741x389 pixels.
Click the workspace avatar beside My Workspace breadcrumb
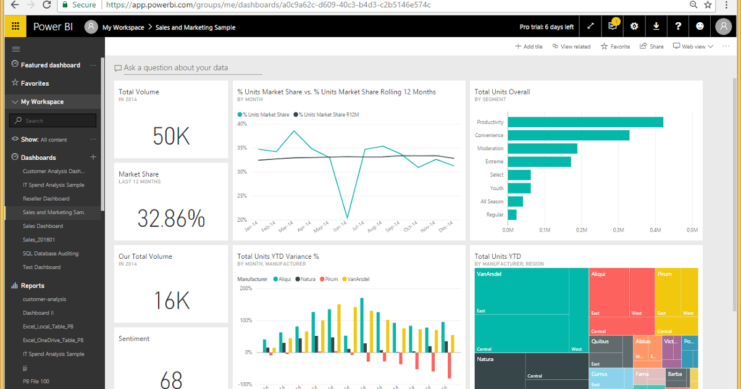point(91,27)
